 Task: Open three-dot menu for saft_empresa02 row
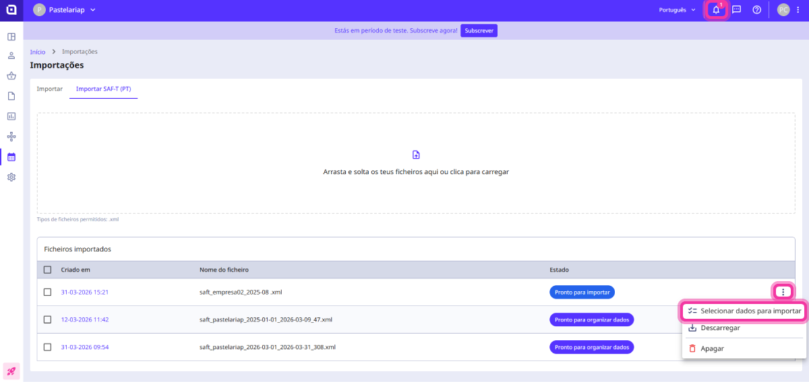click(783, 291)
